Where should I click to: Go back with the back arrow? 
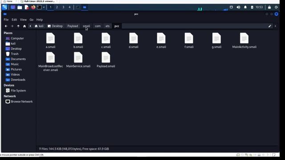[6, 26]
